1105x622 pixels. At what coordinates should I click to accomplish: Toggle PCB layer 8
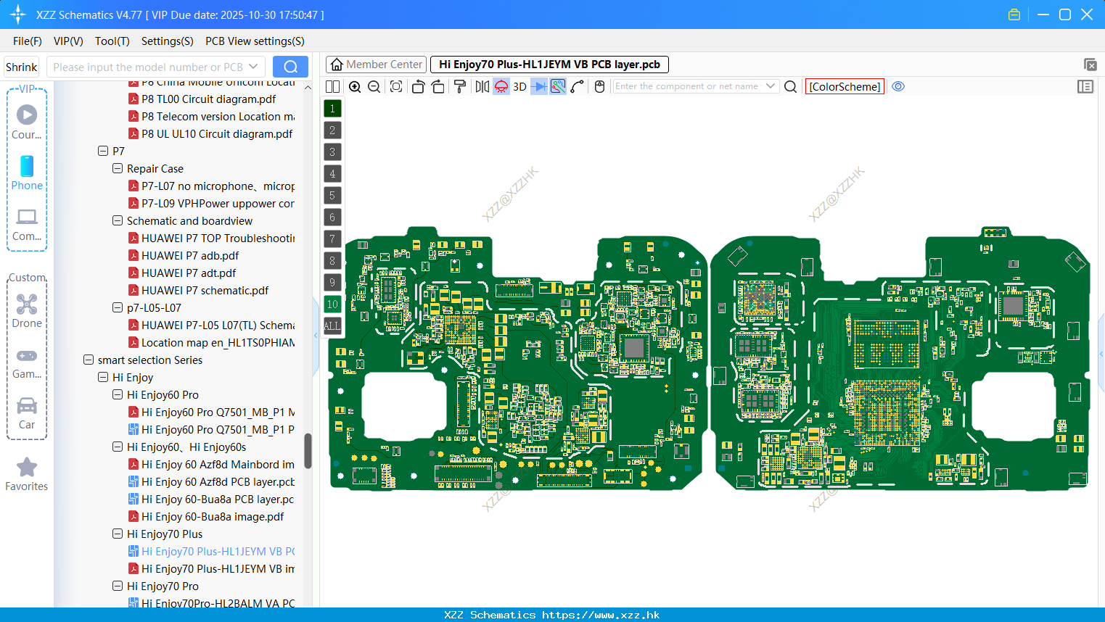[332, 260]
